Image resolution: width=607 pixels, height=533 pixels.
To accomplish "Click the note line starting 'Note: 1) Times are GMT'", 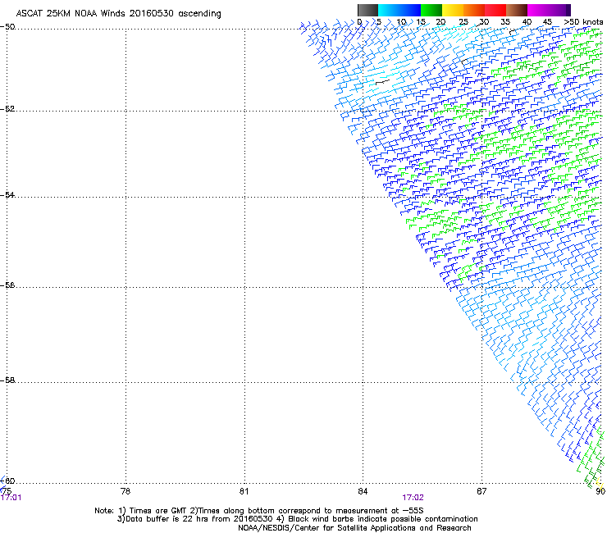I will [259, 511].
